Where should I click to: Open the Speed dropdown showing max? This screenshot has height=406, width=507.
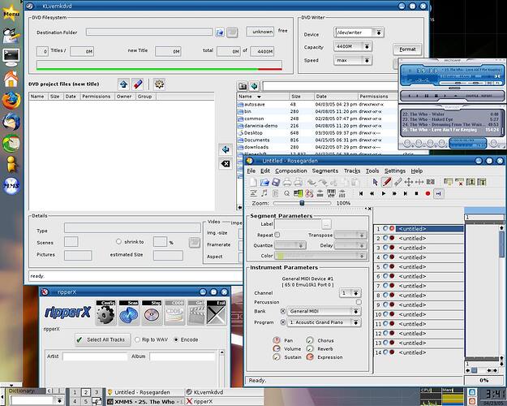[353, 60]
